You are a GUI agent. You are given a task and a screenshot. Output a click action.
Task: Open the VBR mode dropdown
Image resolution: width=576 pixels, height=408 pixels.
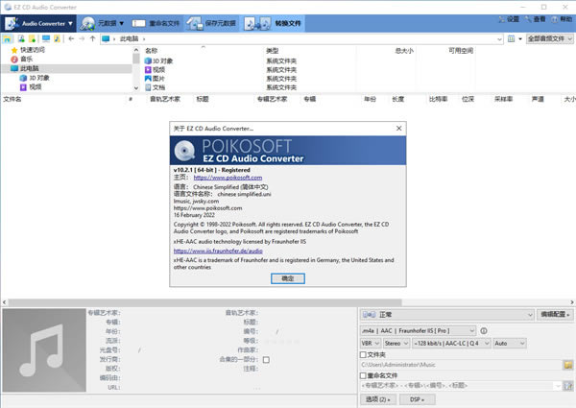pos(371,344)
